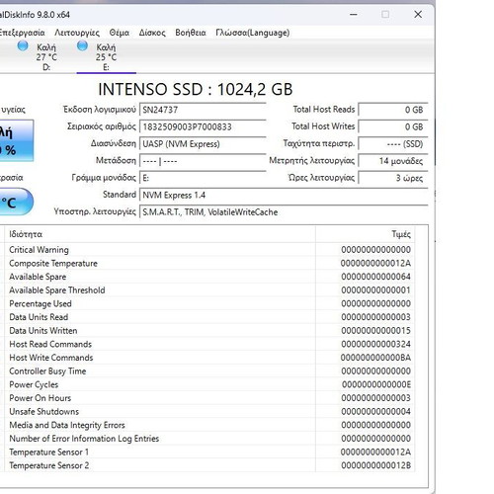Click the blue health indicator for E:

pos(82,45)
